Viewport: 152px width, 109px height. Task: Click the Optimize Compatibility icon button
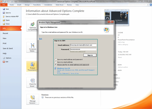[32, 26]
